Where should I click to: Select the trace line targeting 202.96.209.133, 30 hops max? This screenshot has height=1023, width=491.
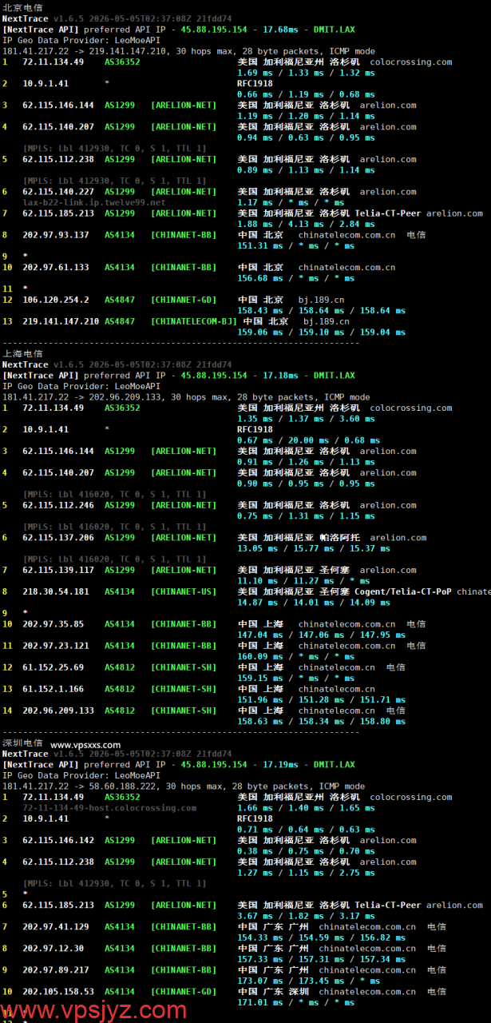[186, 396]
